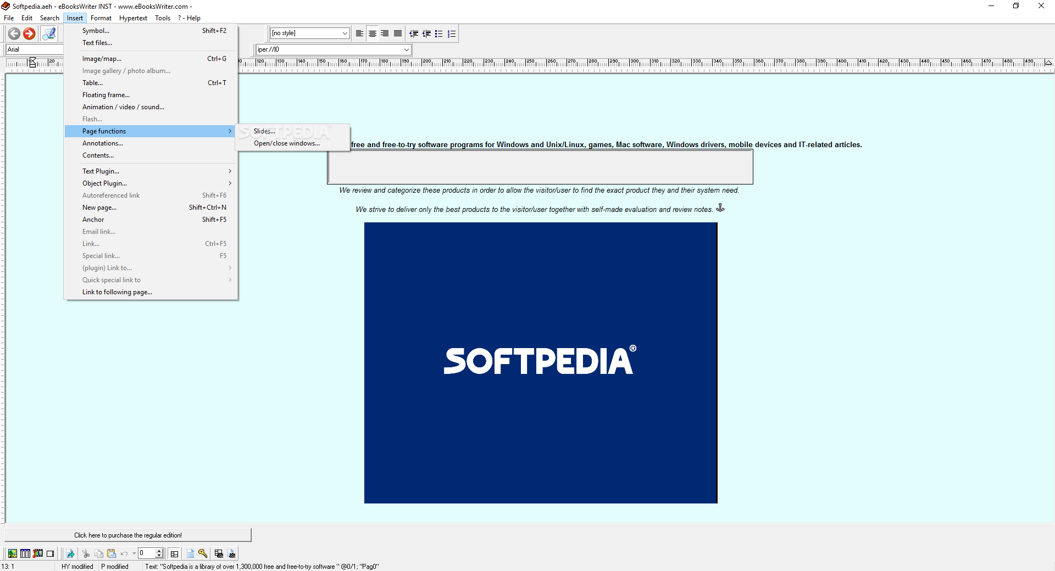Open the Format menu
1055x571 pixels.
point(101,18)
